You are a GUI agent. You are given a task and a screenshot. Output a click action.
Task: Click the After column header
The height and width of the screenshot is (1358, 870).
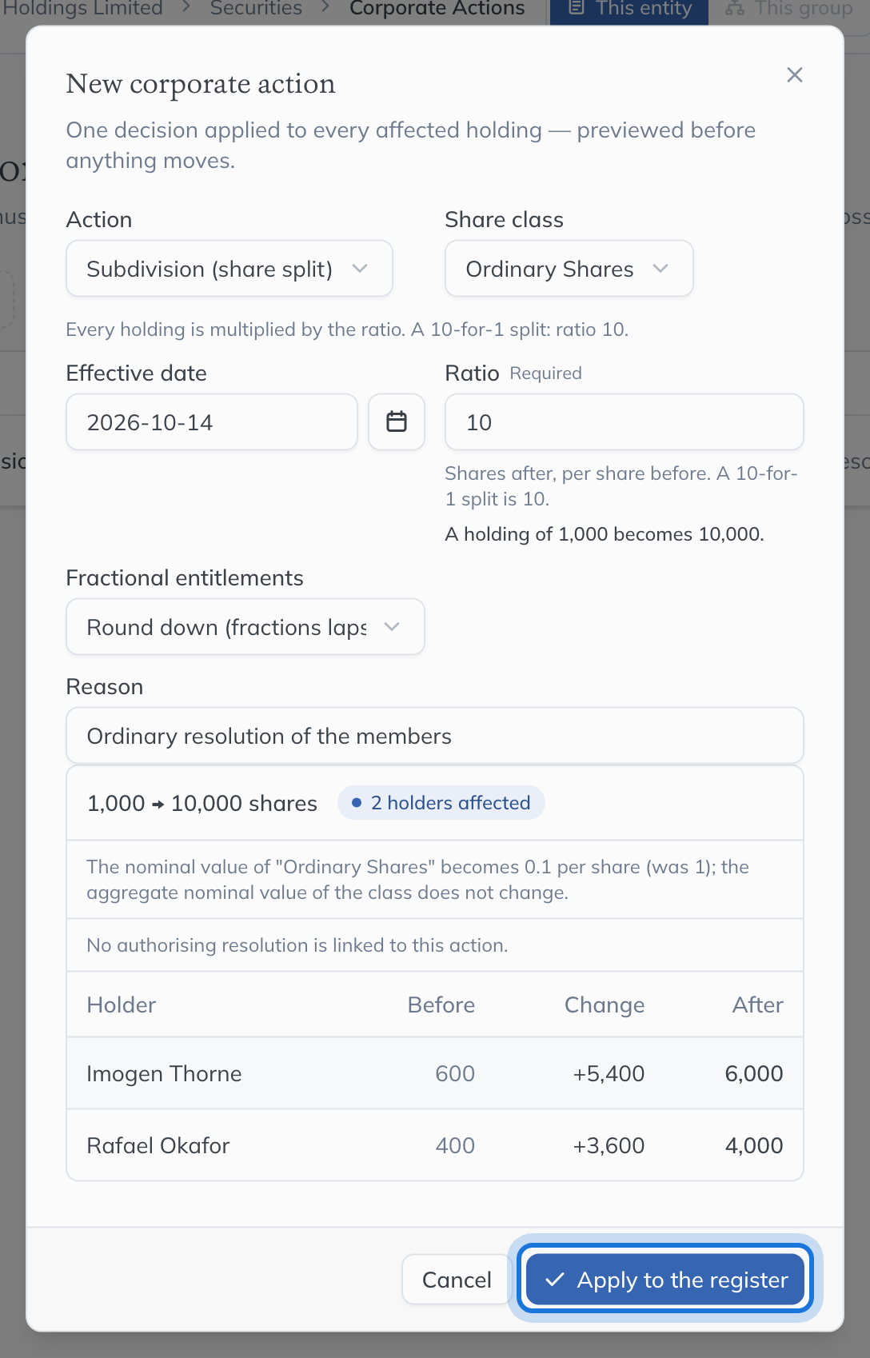pyautogui.click(x=758, y=1005)
